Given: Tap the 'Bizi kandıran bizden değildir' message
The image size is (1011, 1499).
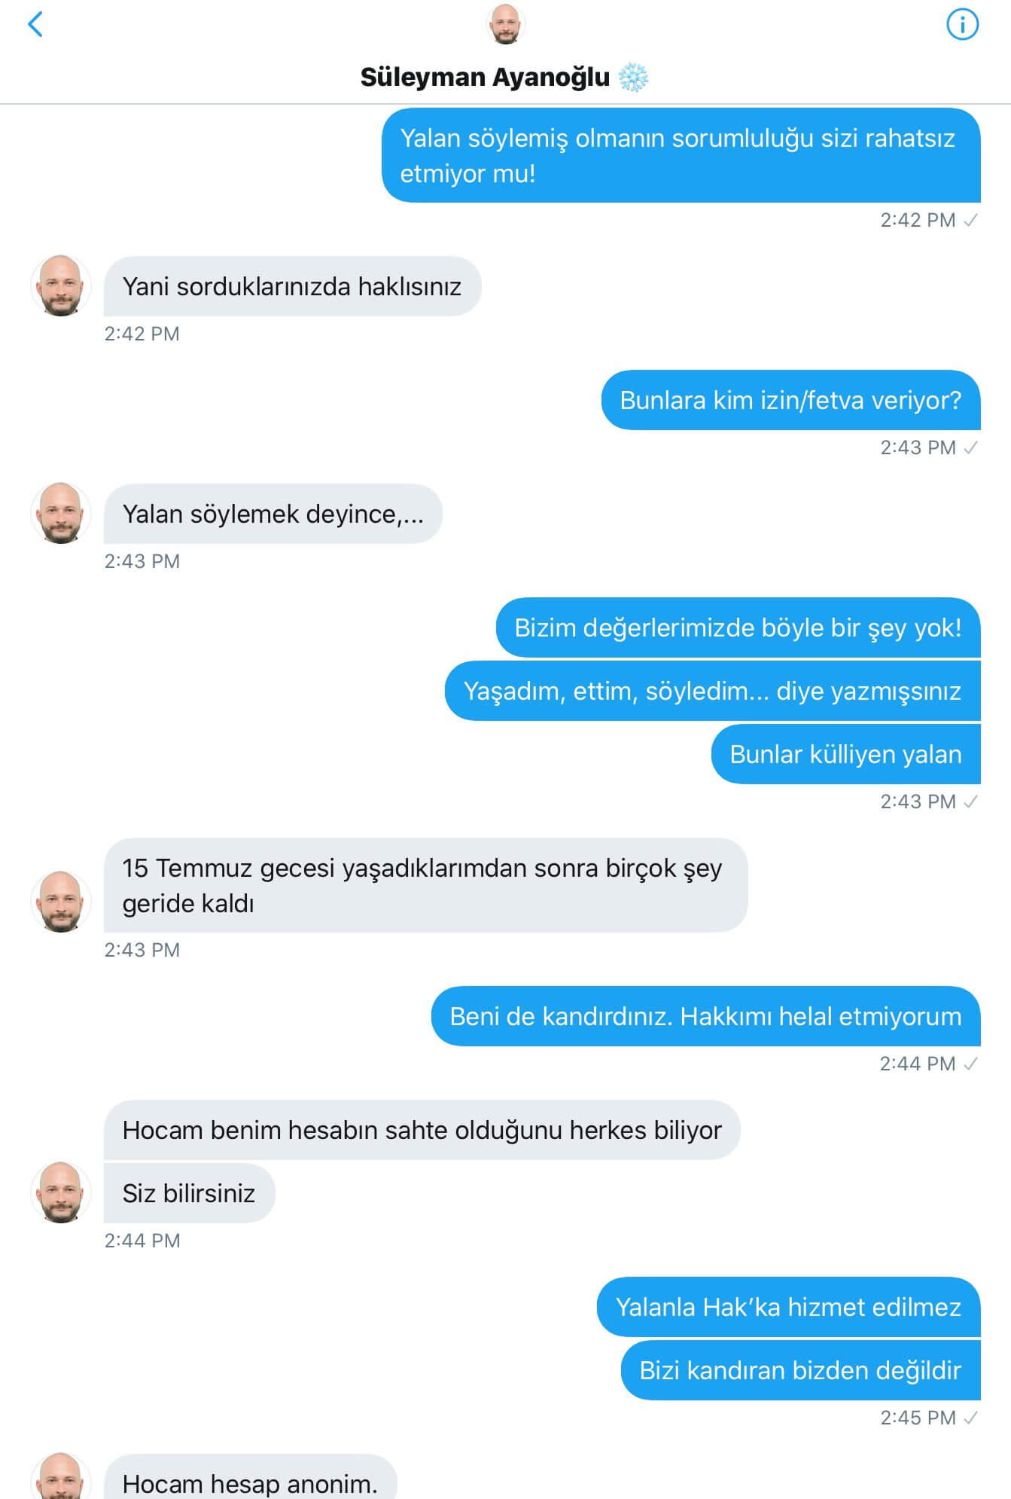Looking at the screenshot, I should click(801, 1370).
